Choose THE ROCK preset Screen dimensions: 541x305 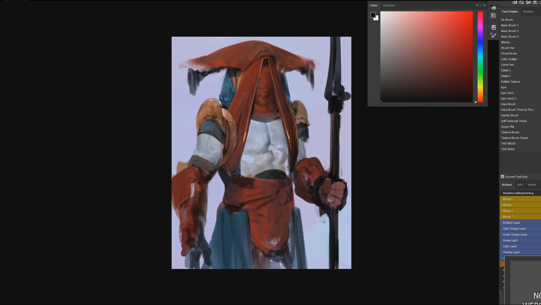click(520, 149)
